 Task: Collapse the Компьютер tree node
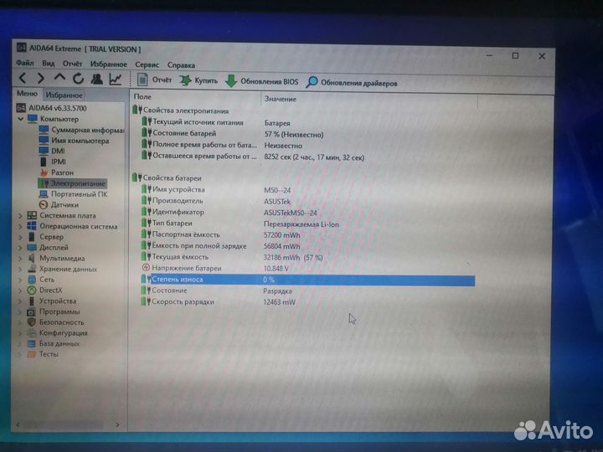tap(21, 119)
